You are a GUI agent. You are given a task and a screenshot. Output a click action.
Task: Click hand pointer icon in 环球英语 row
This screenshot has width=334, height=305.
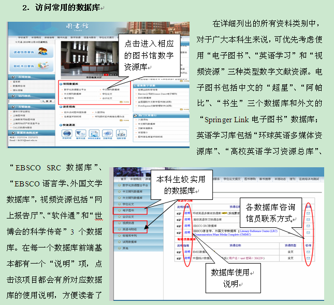(179, 213)
